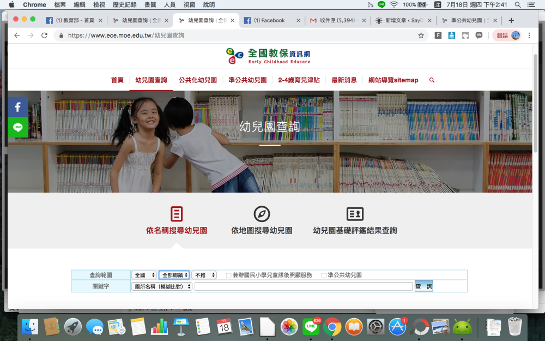The height and width of the screenshot is (341, 545).
Task: Click the page vertical scrollbar
Action: (x=536, y=103)
